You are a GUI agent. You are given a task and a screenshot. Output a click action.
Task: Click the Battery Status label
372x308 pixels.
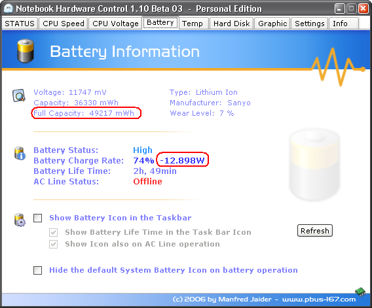point(65,150)
